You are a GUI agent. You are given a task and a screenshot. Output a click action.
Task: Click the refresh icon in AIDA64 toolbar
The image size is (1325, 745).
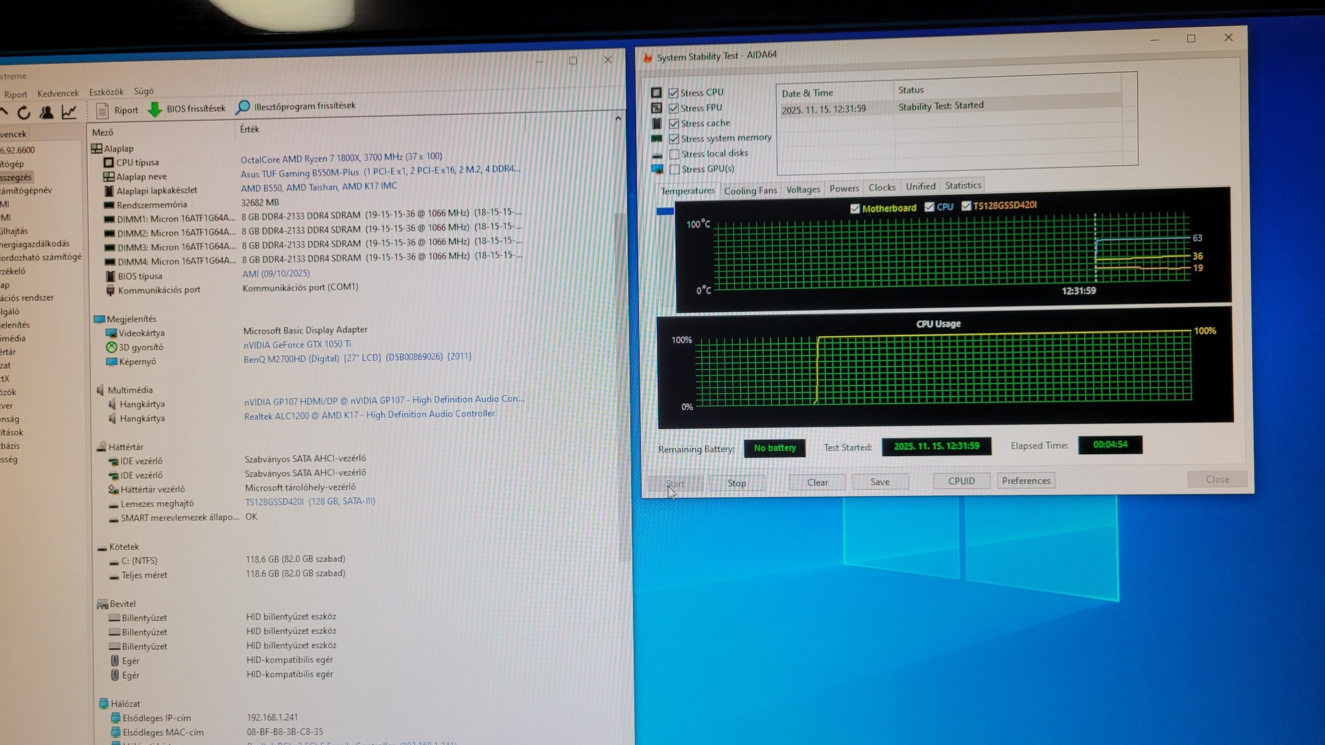click(x=24, y=113)
